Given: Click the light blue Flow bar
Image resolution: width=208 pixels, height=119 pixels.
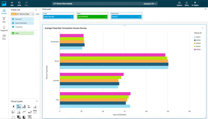Looking at the screenshot, I should [95, 106].
